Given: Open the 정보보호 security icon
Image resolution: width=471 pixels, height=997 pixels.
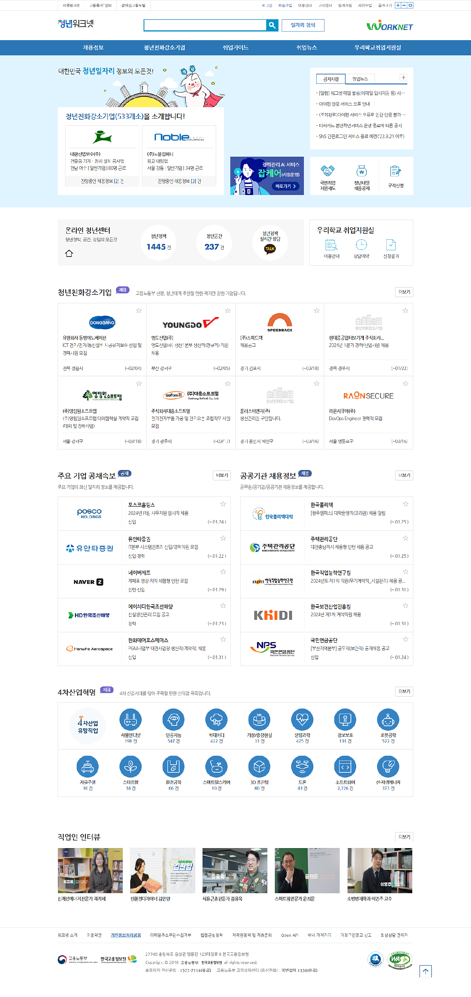Looking at the screenshot, I should tap(345, 720).
